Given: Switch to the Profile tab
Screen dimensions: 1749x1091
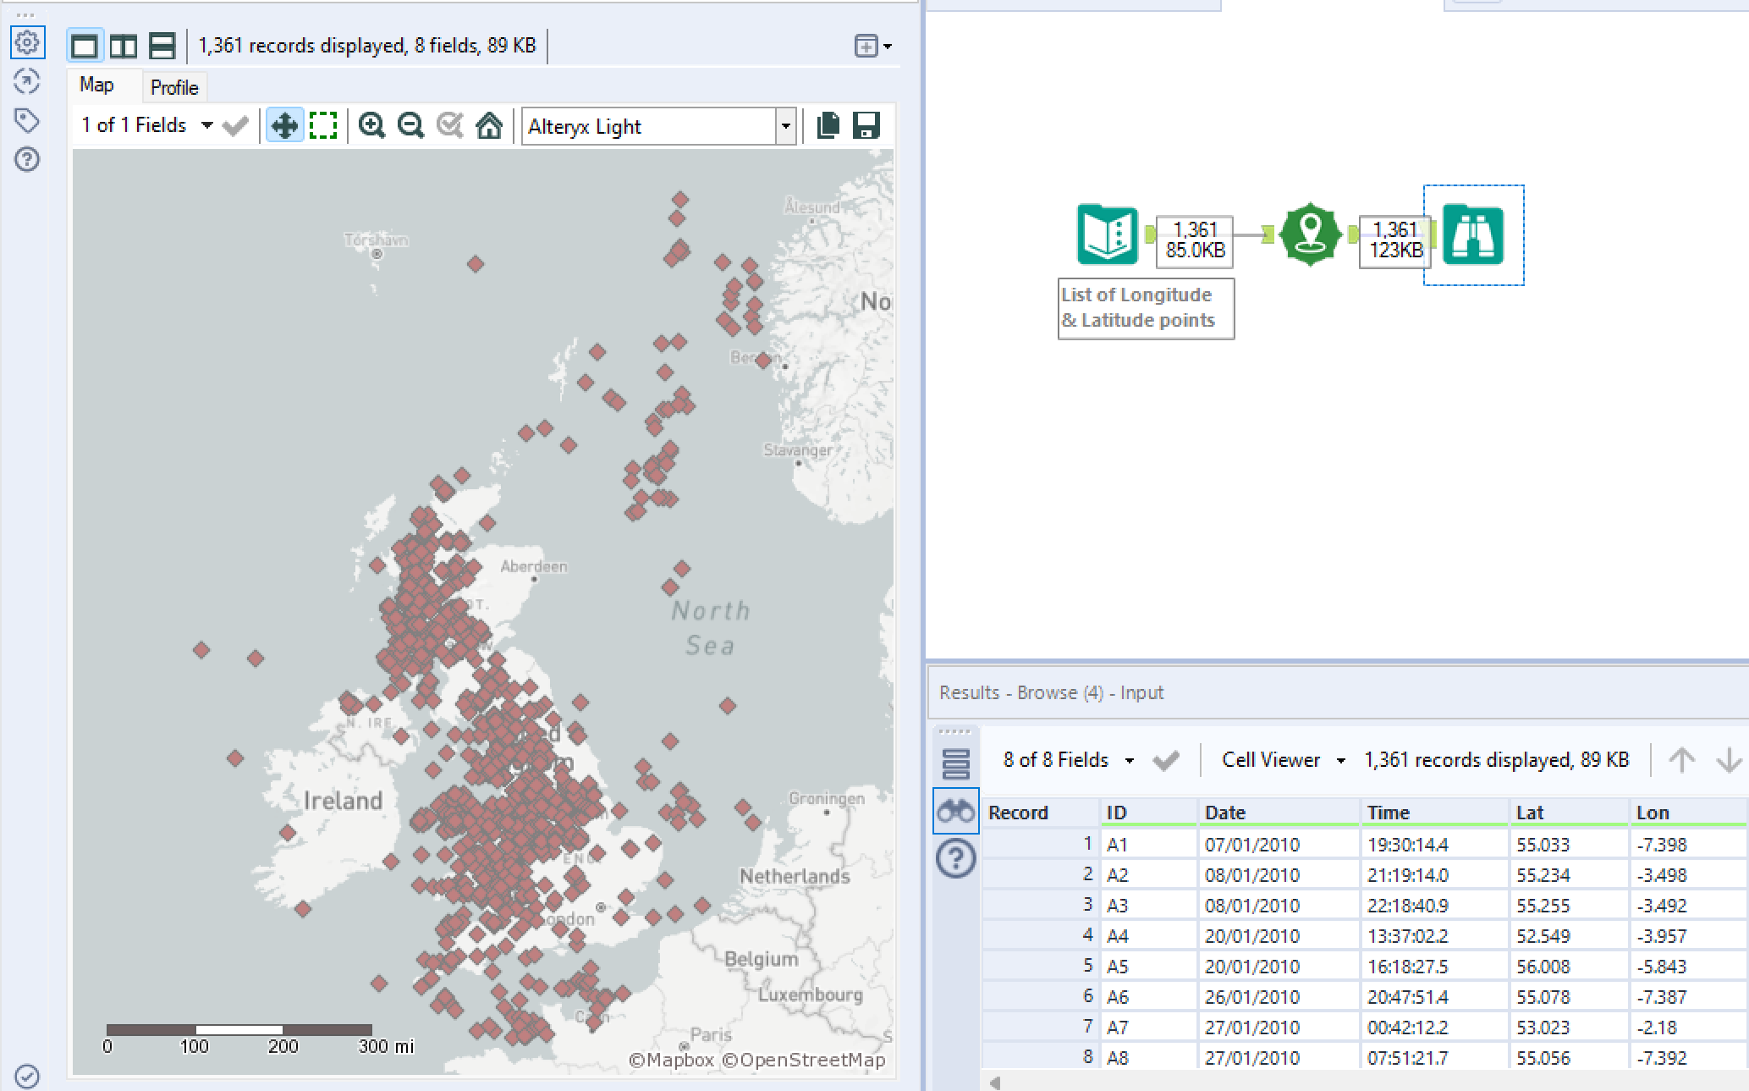Looking at the screenshot, I should click(173, 87).
